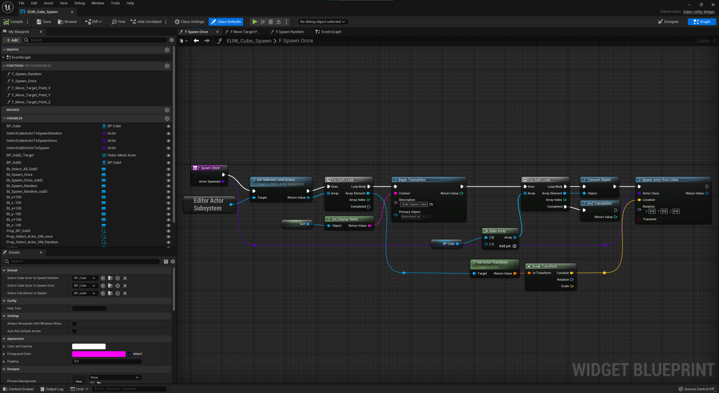The width and height of the screenshot is (719, 393).
Task: Open Details property matrix grid icon
Action: (x=166, y=261)
